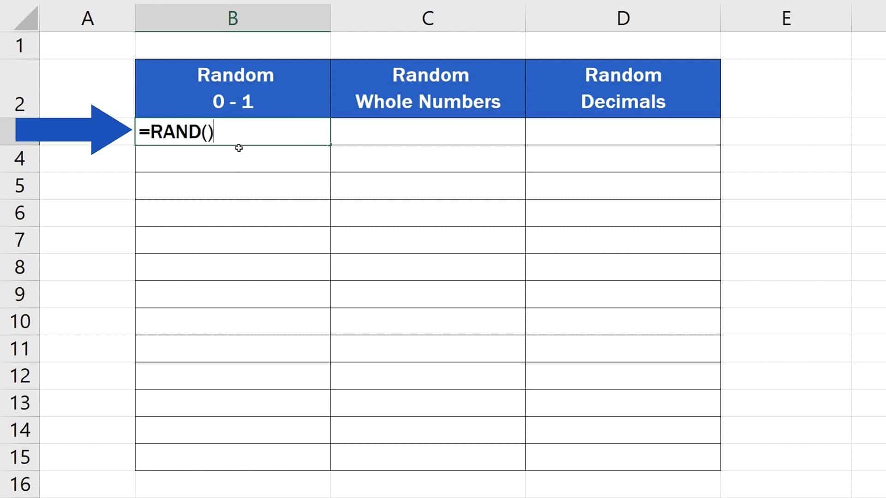
Task: Click the 'Random Whole Numbers' header cell
Action: (x=428, y=88)
